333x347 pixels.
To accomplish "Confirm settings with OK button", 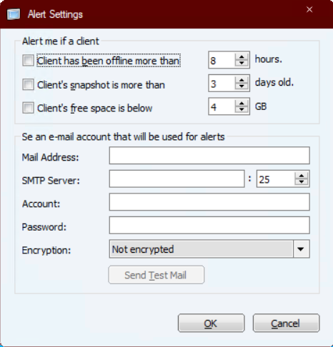I will (x=212, y=323).
